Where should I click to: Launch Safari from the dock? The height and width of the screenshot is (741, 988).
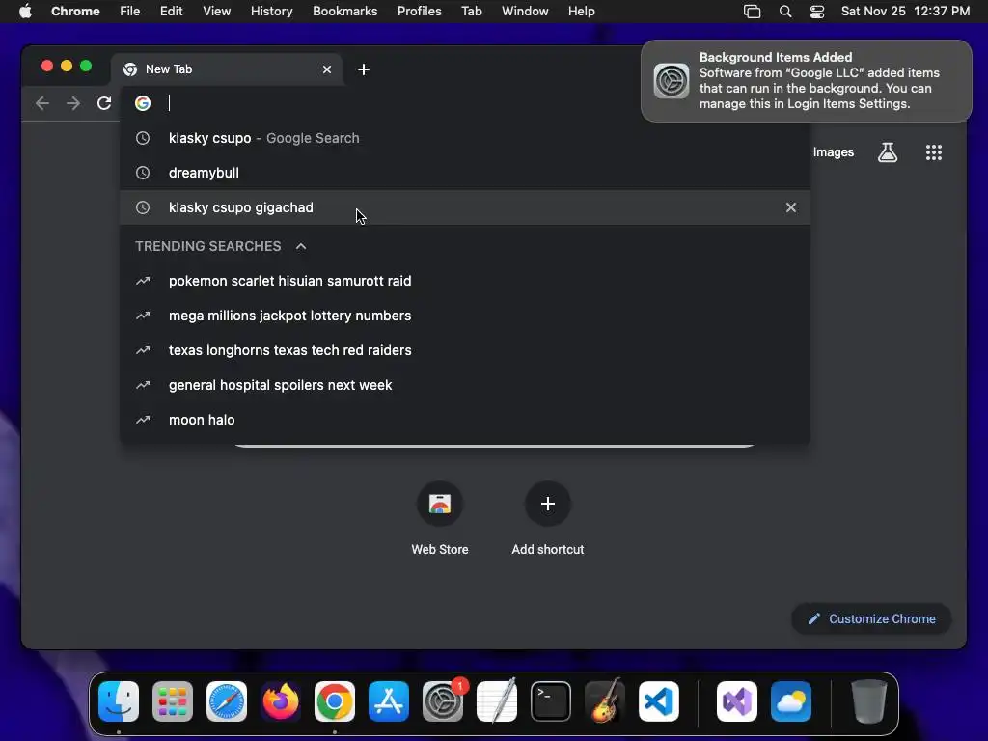(227, 701)
